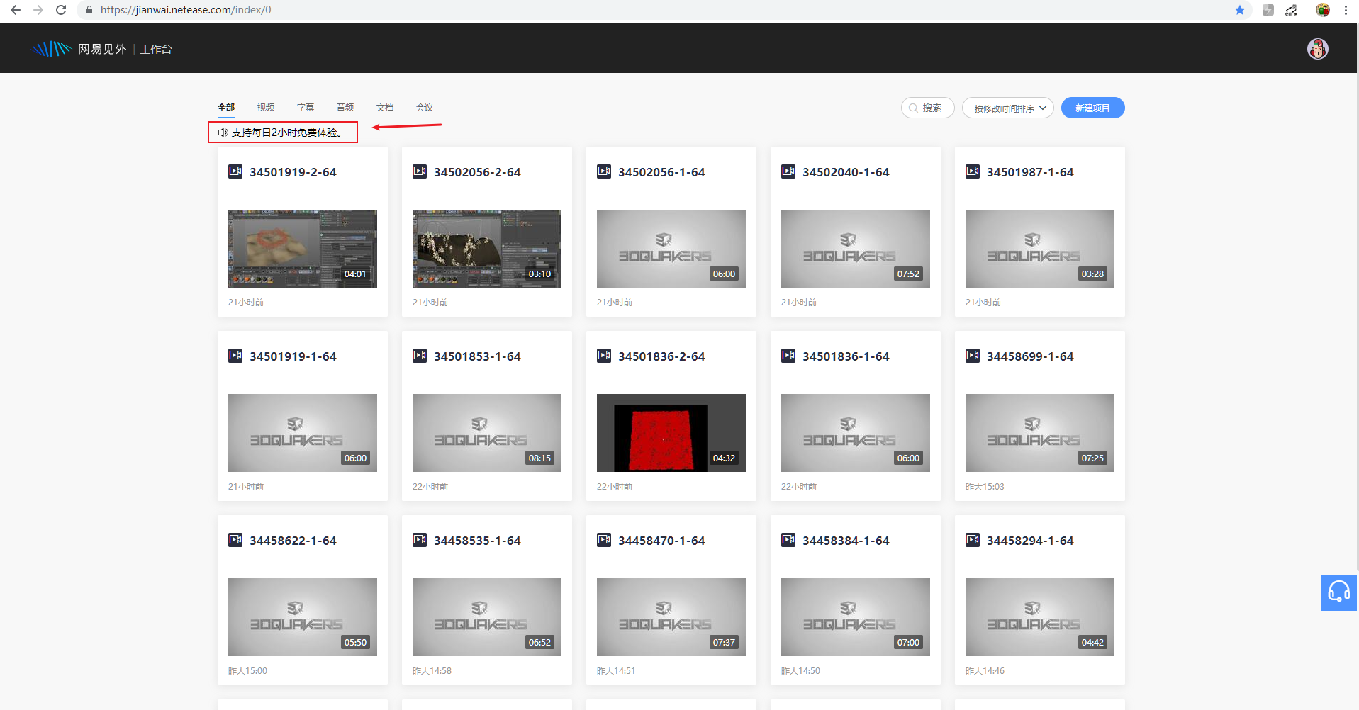Click video icon beside 34501919-2-64

(x=235, y=171)
